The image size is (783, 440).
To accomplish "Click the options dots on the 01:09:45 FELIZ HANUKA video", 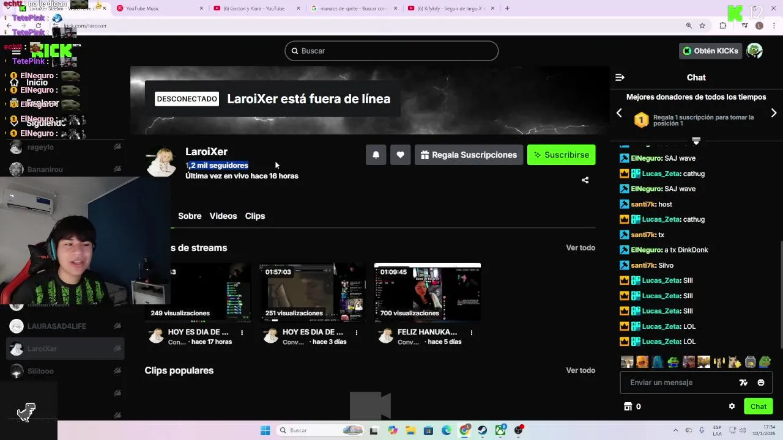I will 471,332.
